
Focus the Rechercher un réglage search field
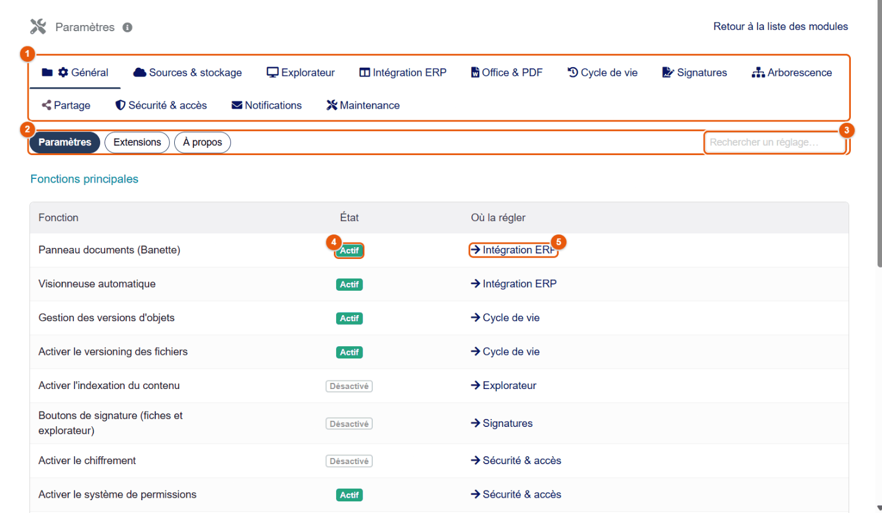click(775, 142)
